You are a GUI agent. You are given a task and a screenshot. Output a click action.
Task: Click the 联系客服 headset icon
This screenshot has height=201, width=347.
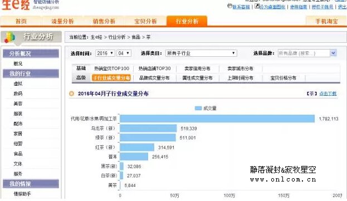tap(229, 6)
